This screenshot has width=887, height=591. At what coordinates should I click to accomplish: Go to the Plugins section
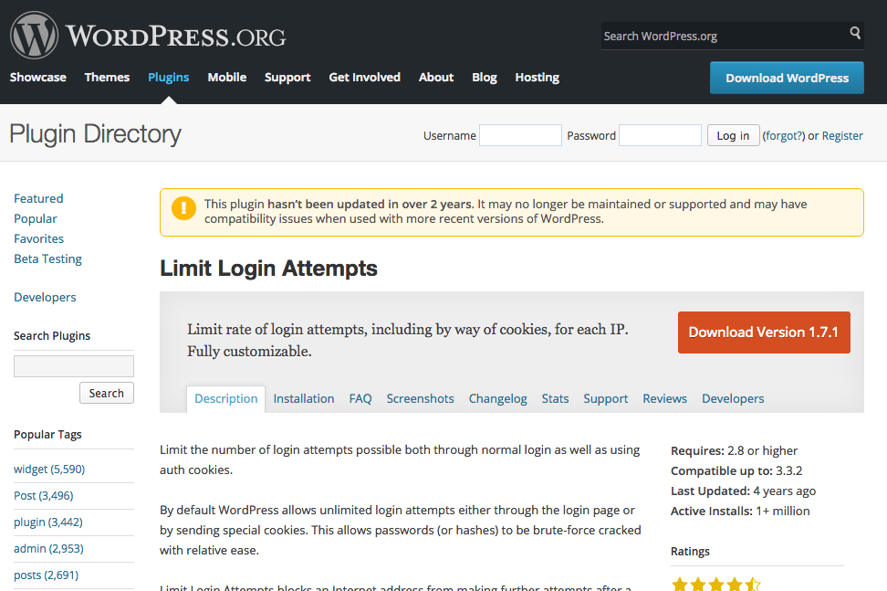pyautogui.click(x=169, y=77)
